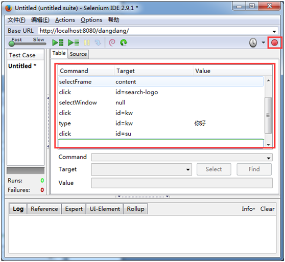Click the green refresh toolbar icon
Image resolution: width=285 pixels, height=262 pixels.
pos(124,42)
